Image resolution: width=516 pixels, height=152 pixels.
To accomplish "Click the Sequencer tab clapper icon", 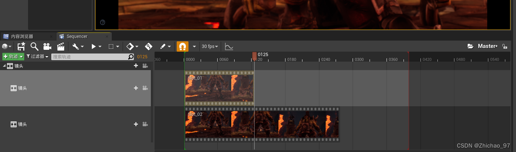I will [62, 37].
